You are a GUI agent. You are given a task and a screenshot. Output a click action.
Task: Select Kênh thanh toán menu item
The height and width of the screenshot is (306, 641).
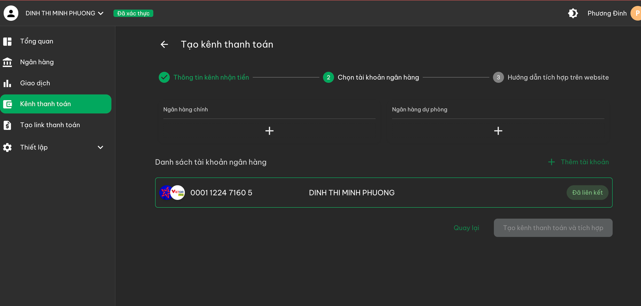click(56, 104)
